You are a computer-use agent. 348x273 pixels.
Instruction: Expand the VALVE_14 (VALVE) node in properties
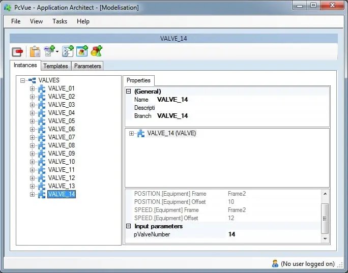(x=132, y=133)
